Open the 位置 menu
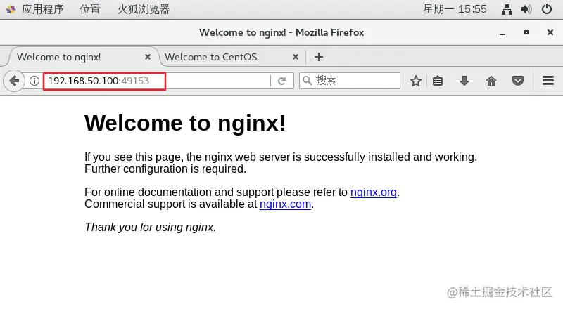 pos(90,9)
